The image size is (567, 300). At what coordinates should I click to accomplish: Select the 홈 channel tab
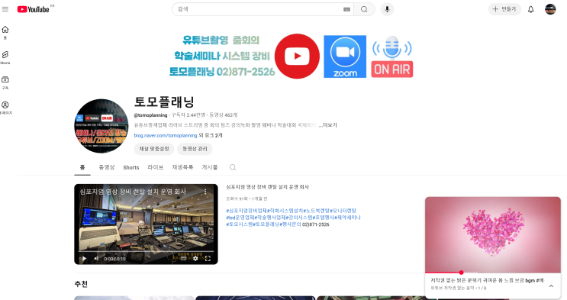(82, 167)
